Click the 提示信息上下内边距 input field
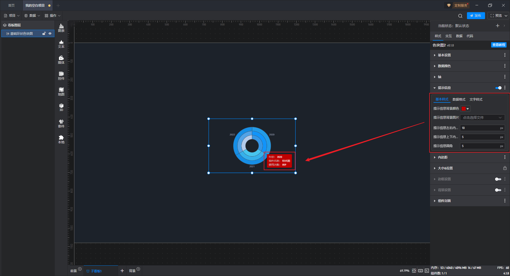This screenshot has width=510, height=276. coord(482,137)
